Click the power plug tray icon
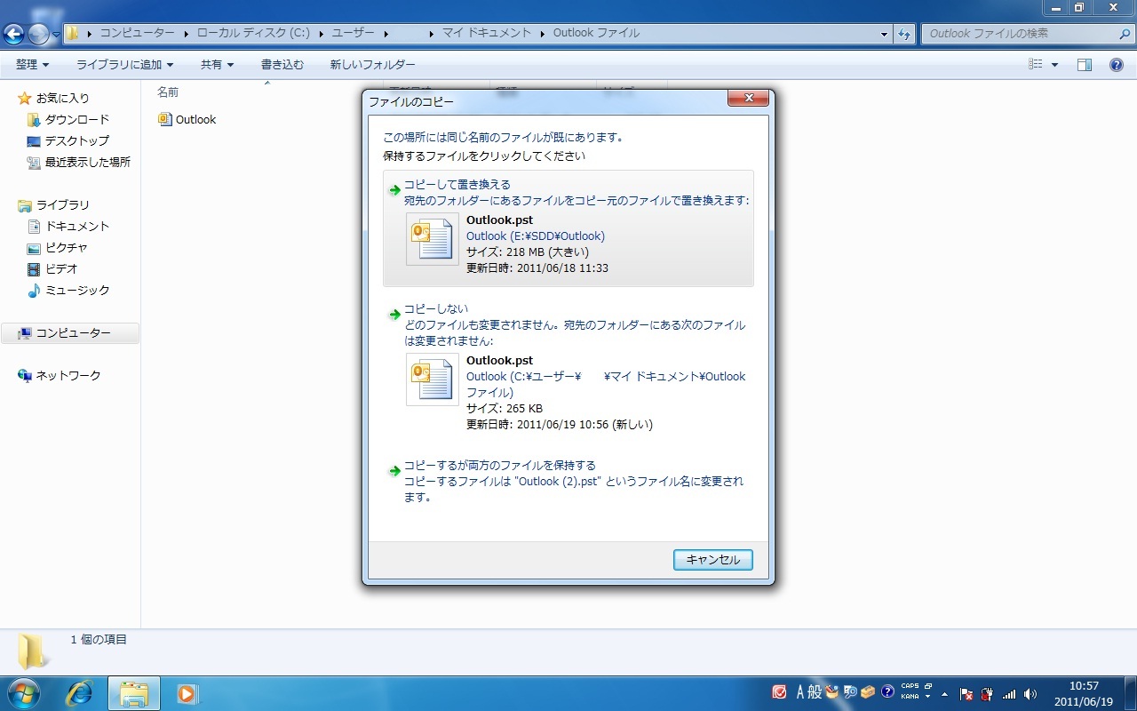Viewport: 1137px width, 711px height. (987, 693)
